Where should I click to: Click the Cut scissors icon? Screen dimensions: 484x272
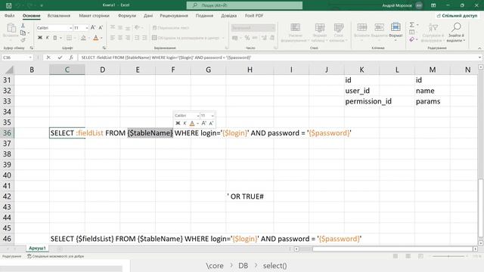click(23, 26)
